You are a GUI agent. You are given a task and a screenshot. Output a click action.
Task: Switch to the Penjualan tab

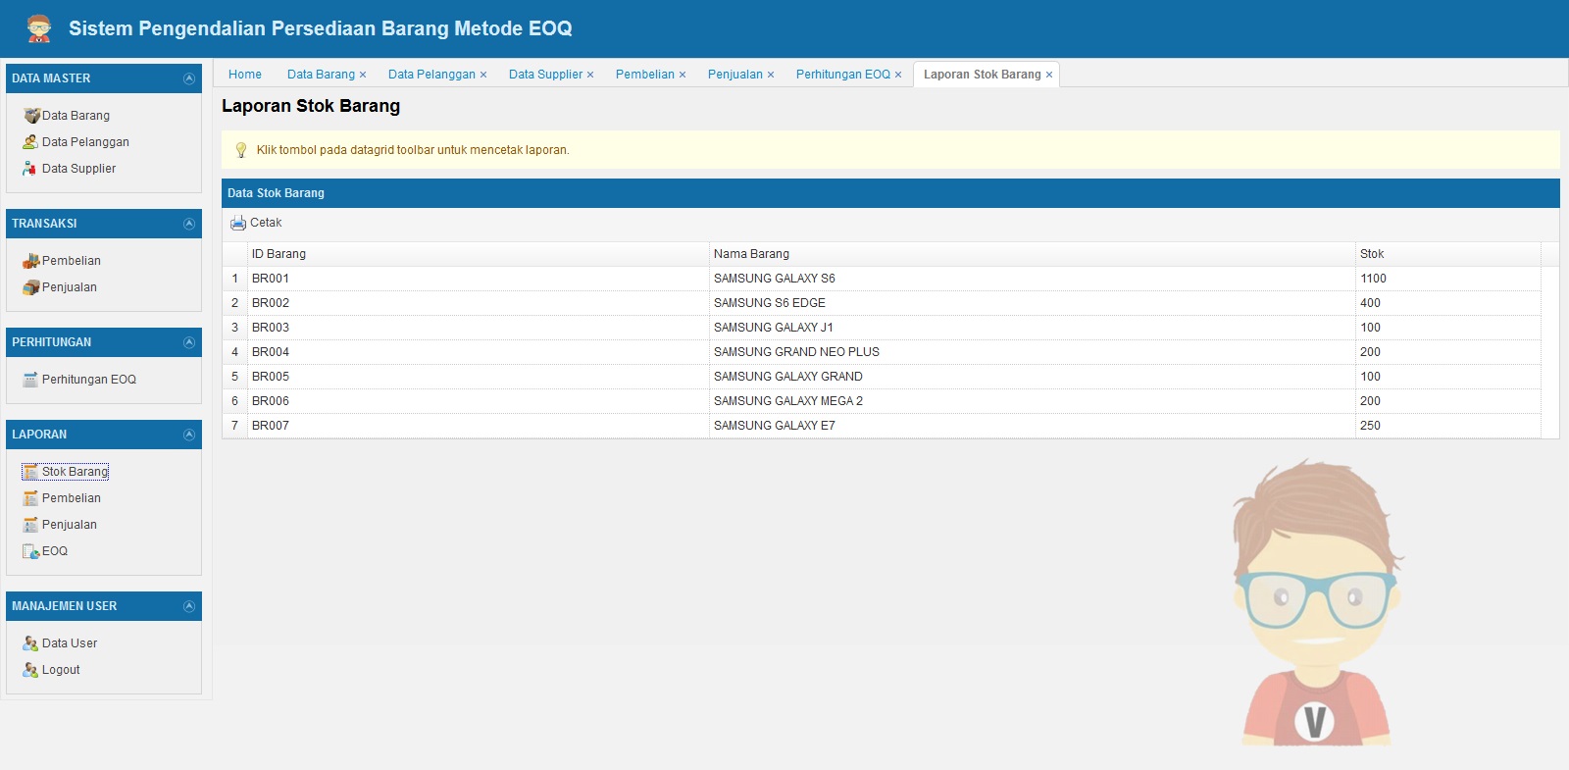pyautogui.click(x=735, y=75)
